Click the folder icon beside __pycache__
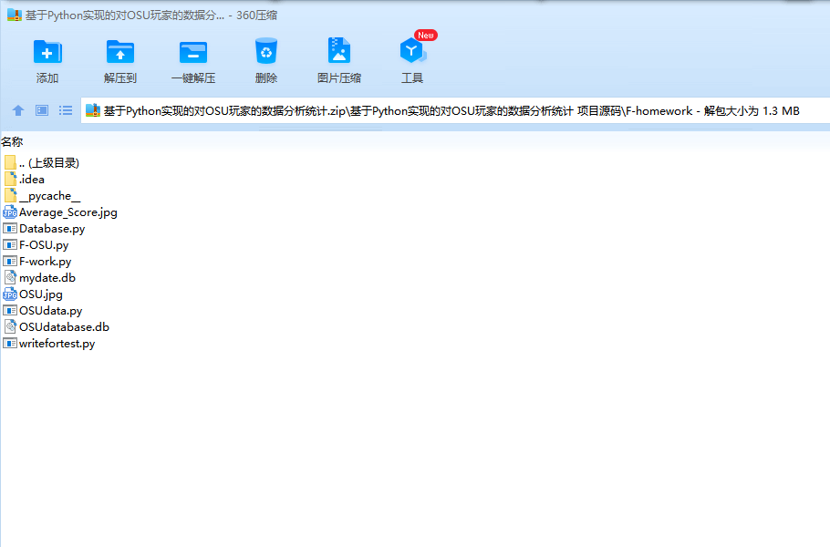The image size is (830, 547). (x=10, y=195)
